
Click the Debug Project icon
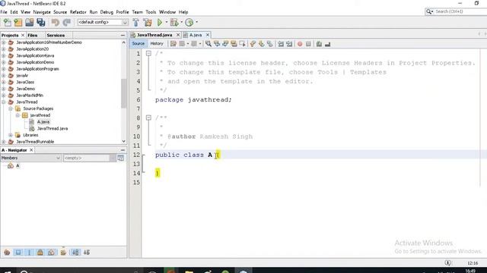coord(174,22)
